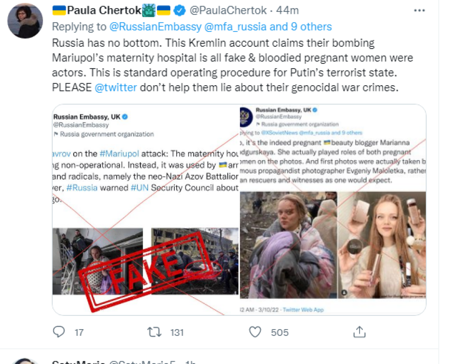Open the @PaulaChertok handle link

[x=228, y=10]
